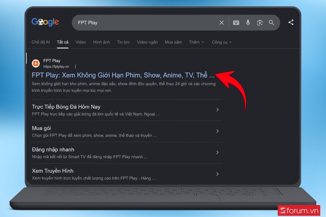Screen dimensions: 326x217
Task: Click the orange FPT Play favicon
Action: click(x=36, y=63)
